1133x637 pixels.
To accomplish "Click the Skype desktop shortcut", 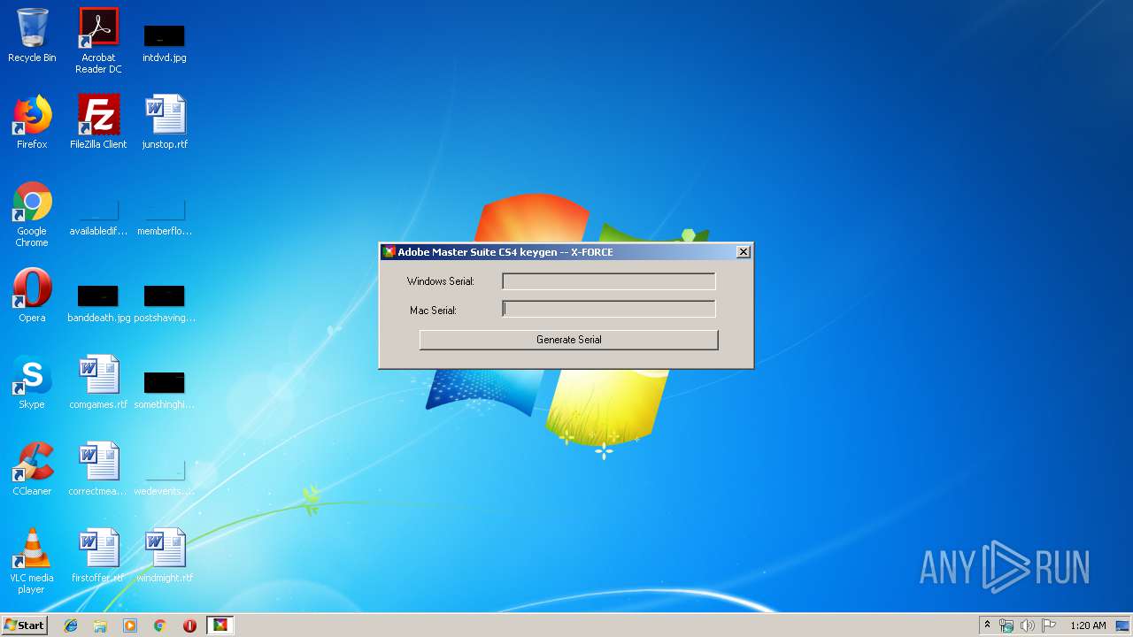I will pyautogui.click(x=32, y=382).
